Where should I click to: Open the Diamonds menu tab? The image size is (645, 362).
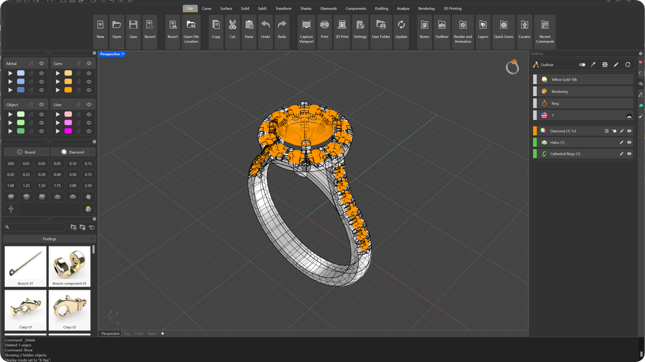(x=328, y=8)
